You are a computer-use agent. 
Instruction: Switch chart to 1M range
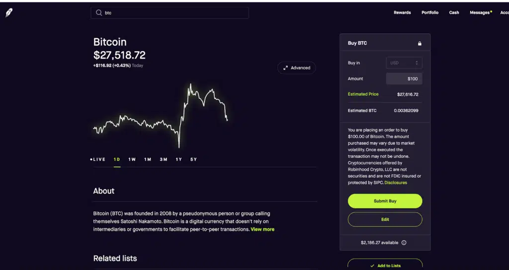pos(148,159)
